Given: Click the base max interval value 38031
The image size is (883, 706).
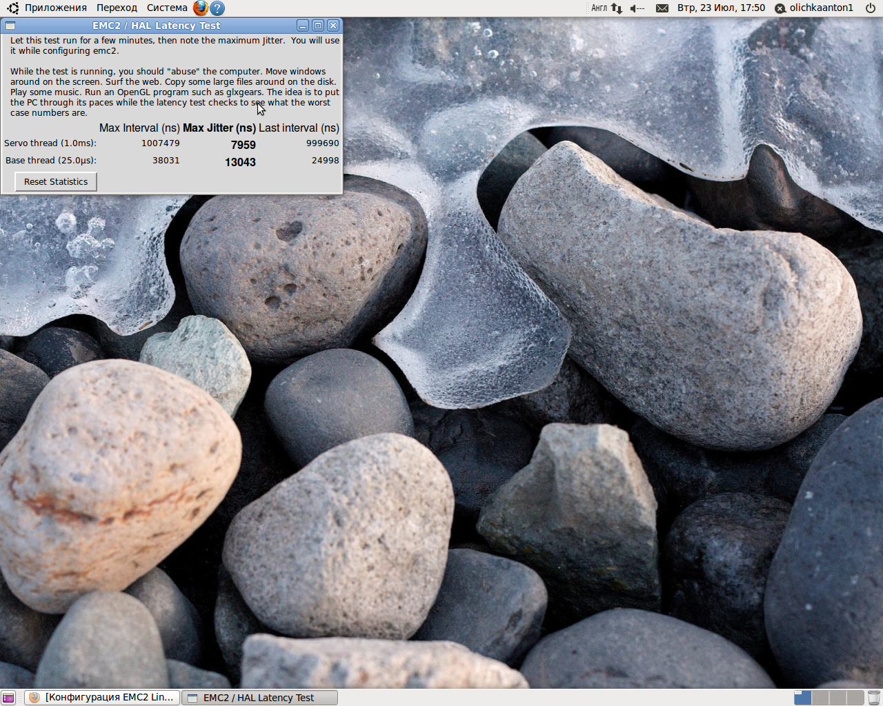Looking at the screenshot, I should tap(166, 161).
